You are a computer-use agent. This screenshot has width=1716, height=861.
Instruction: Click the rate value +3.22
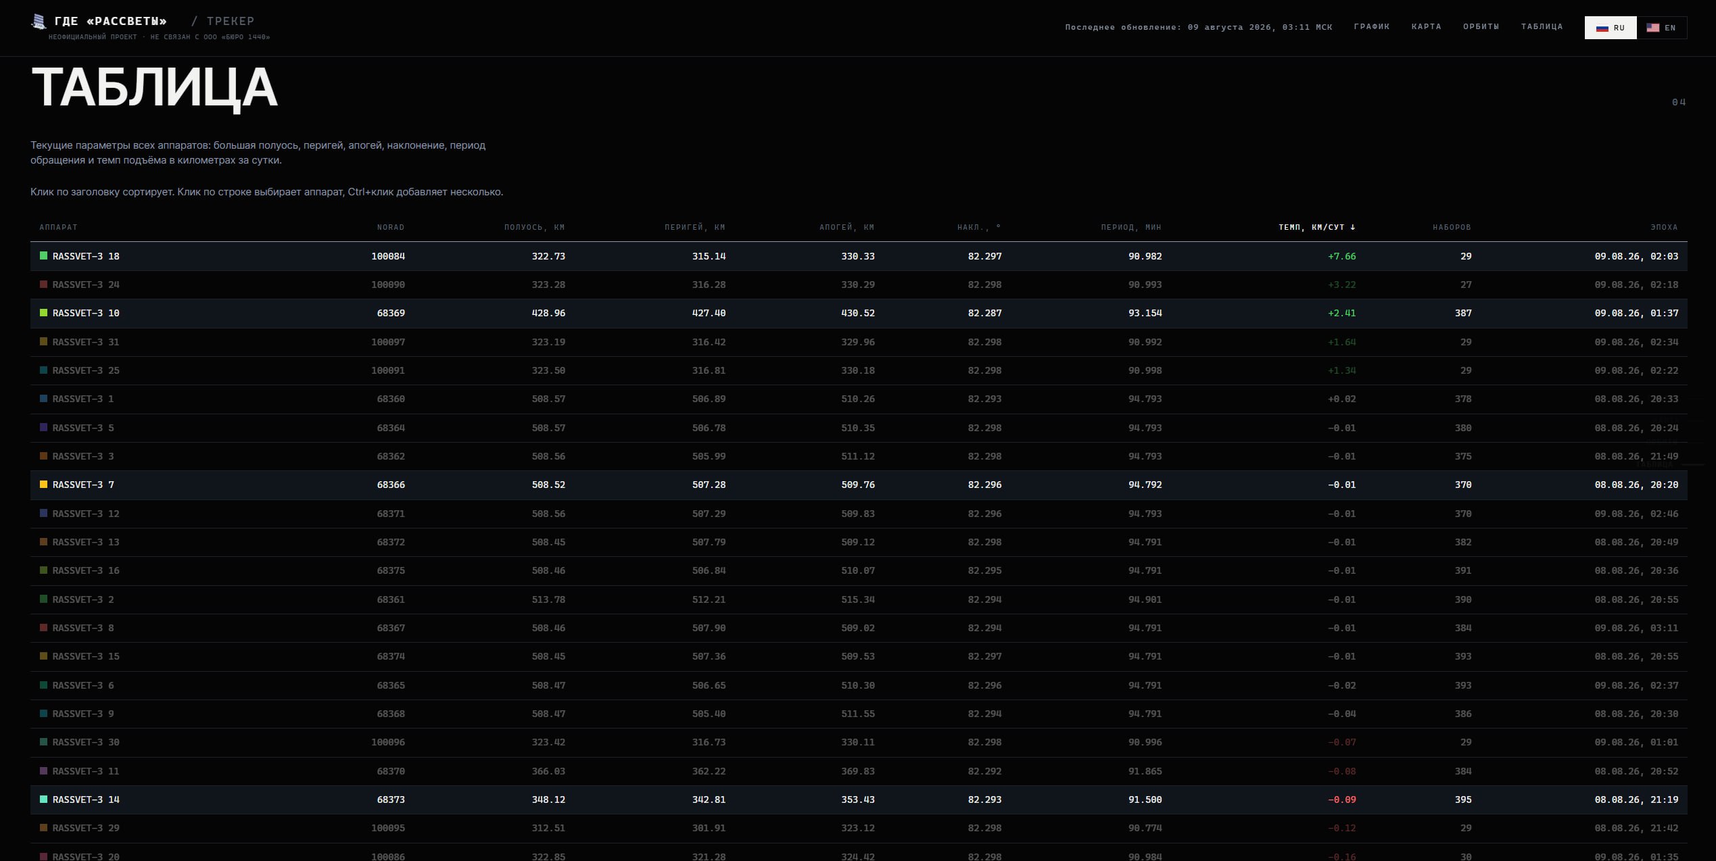(x=1342, y=285)
